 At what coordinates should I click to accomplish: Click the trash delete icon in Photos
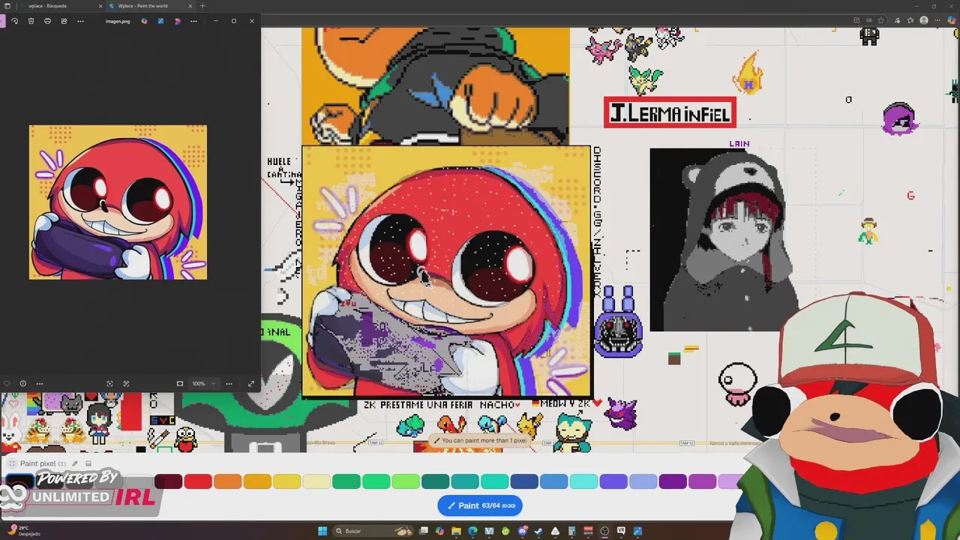tap(31, 21)
